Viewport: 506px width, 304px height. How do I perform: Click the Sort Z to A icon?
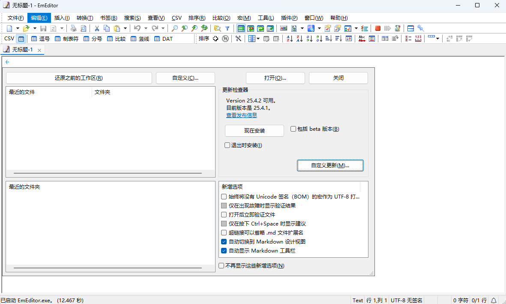click(299, 39)
